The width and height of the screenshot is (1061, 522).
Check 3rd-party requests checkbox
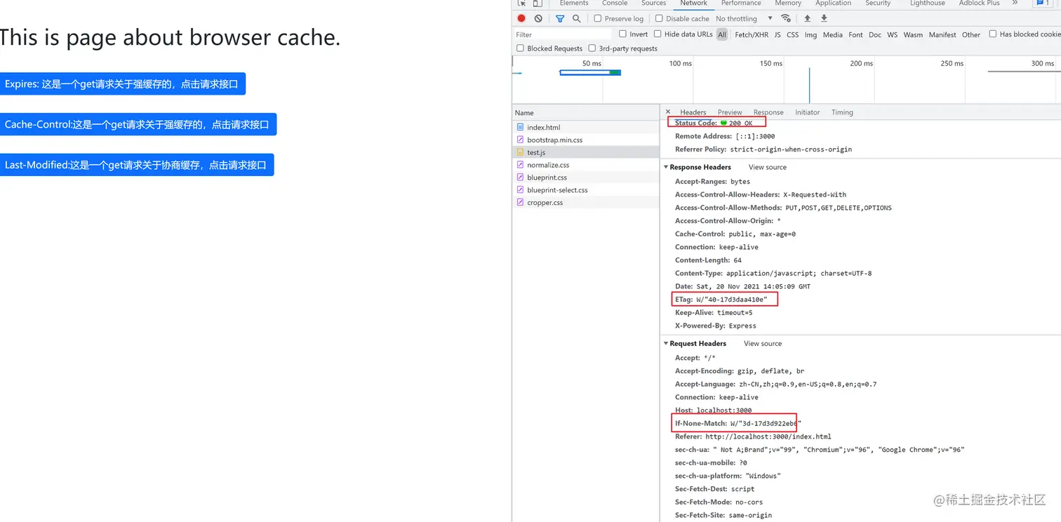coord(592,48)
